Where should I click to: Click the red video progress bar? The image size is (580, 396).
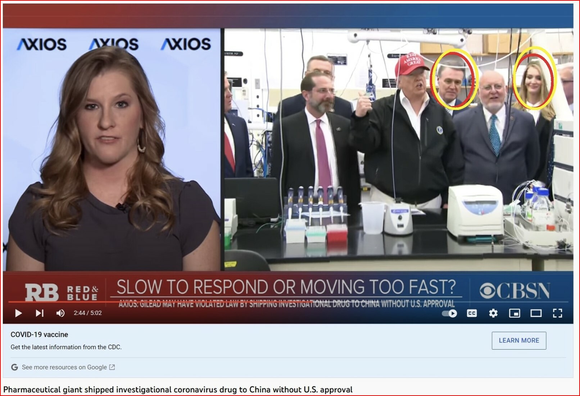144,301
